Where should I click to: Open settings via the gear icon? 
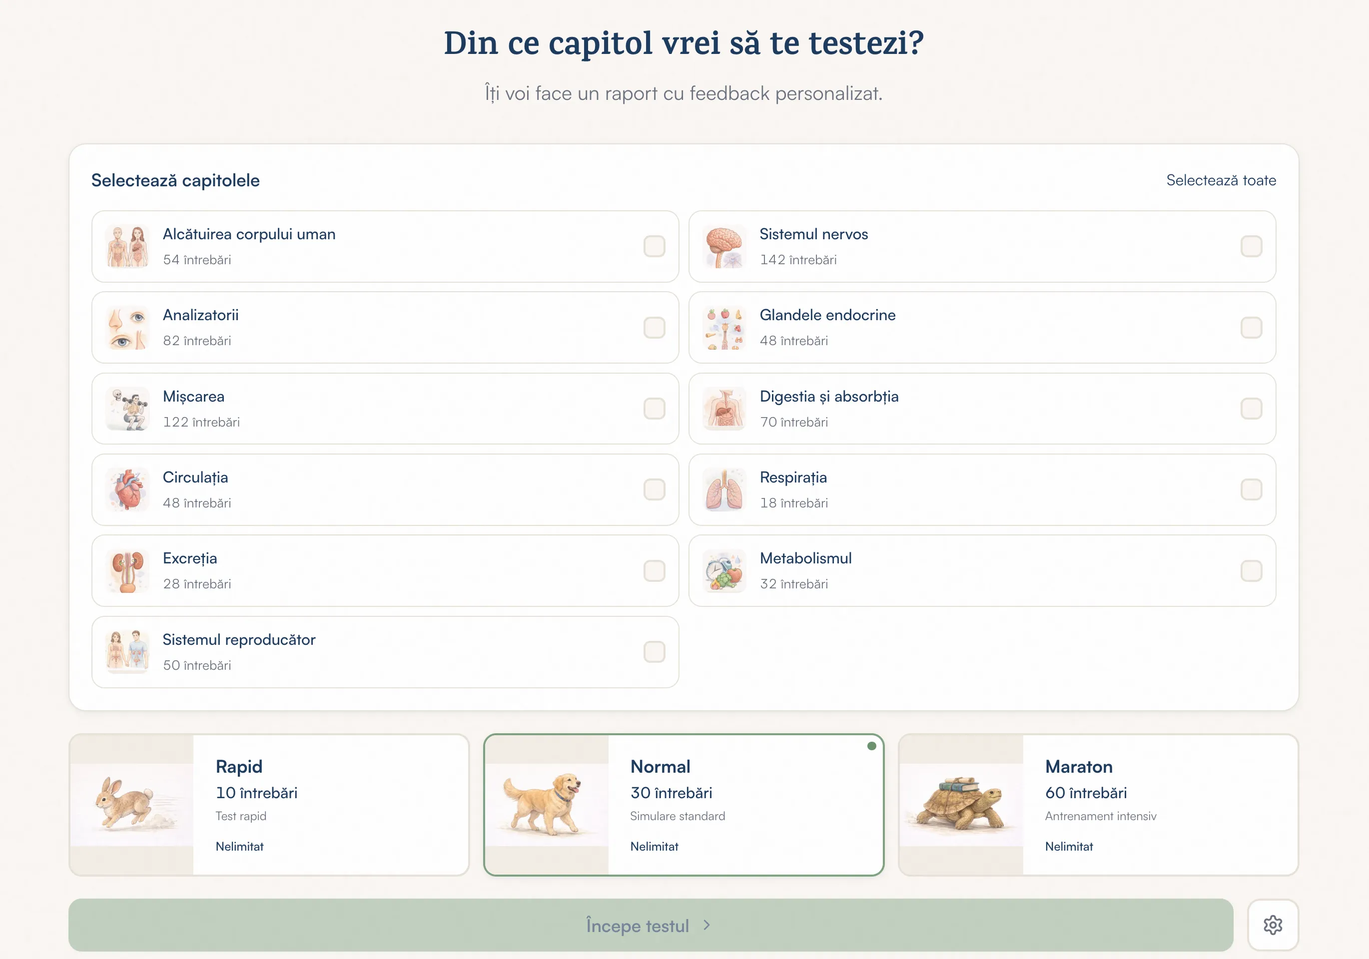click(1273, 925)
